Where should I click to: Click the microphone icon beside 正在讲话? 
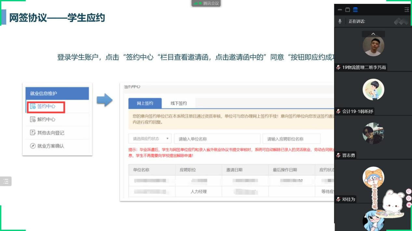tap(340, 21)
